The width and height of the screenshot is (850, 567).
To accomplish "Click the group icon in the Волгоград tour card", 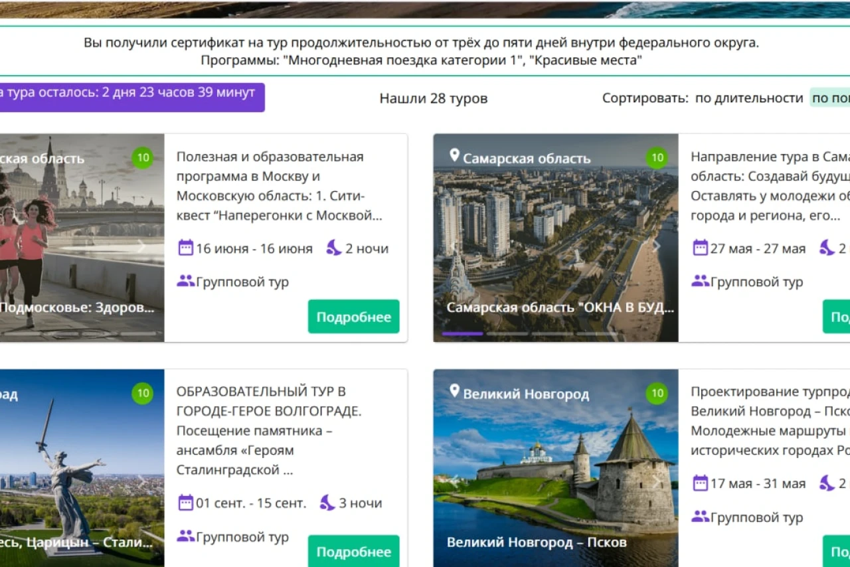I will click(x=186, y=536).
